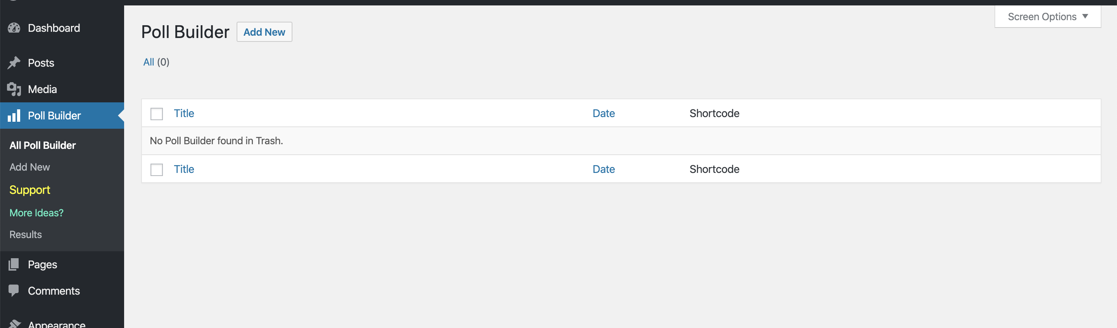Sort by Title column in header
Viewport: 1117px width, 328px height.
coord(184,114)
